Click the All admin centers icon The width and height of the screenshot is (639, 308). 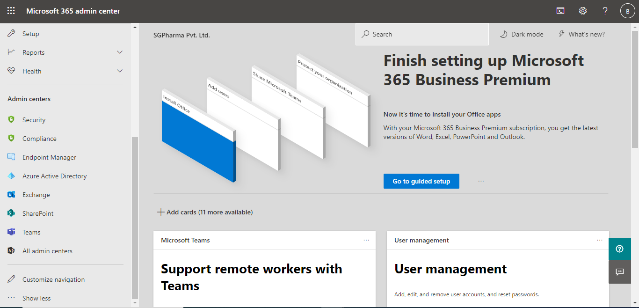point(12,251)
